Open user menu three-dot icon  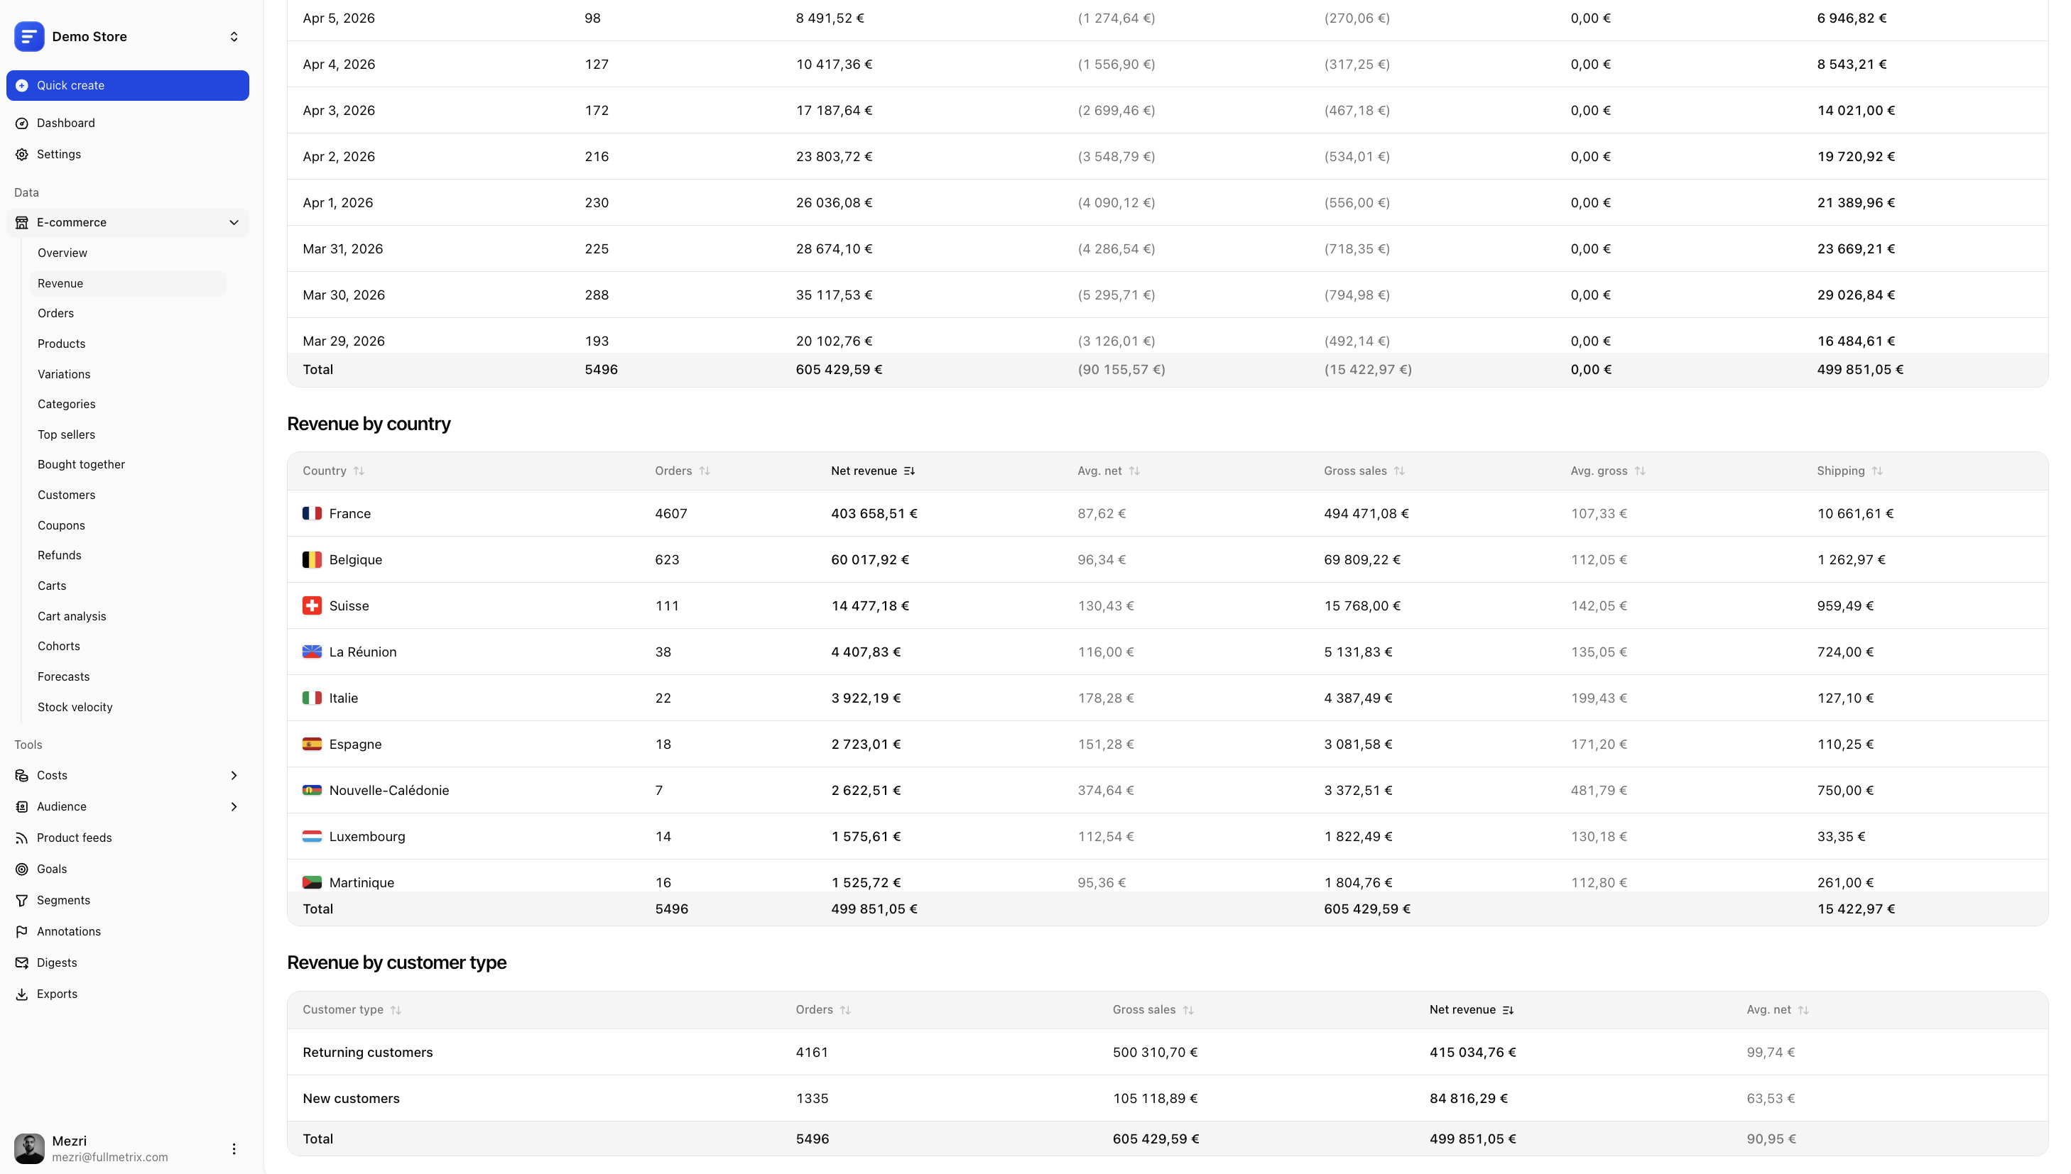(233, 1149)
